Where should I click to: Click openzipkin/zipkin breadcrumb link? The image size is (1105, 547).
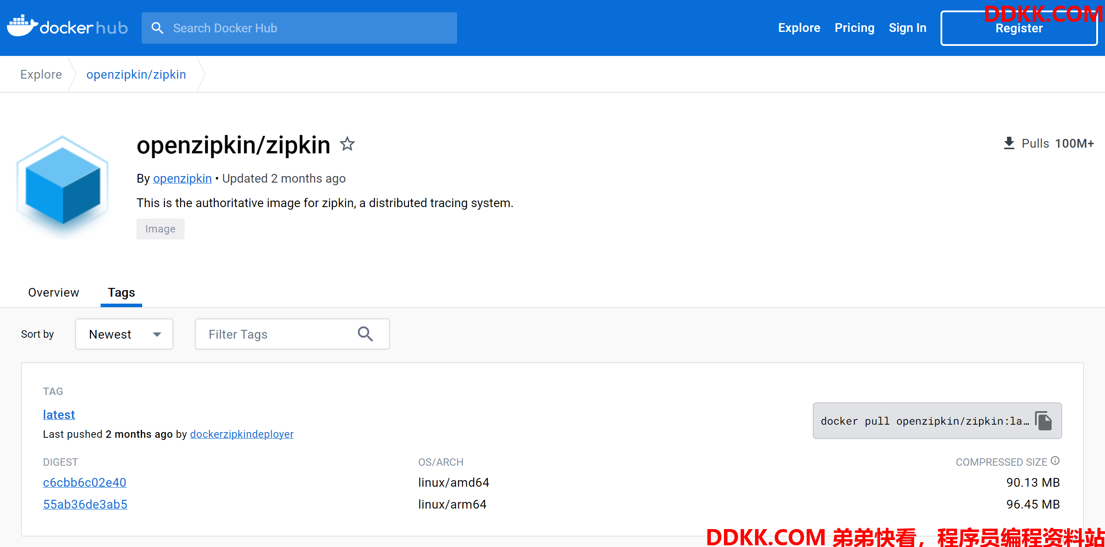click(136, 74)
